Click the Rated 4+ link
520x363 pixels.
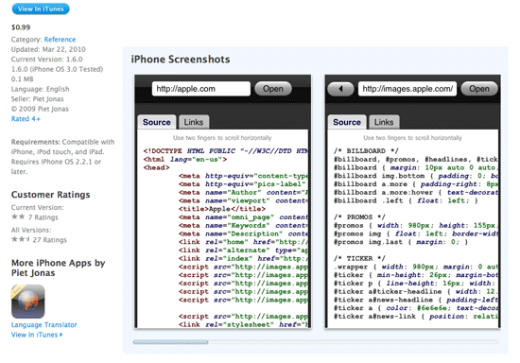click(x=26, y=119)
